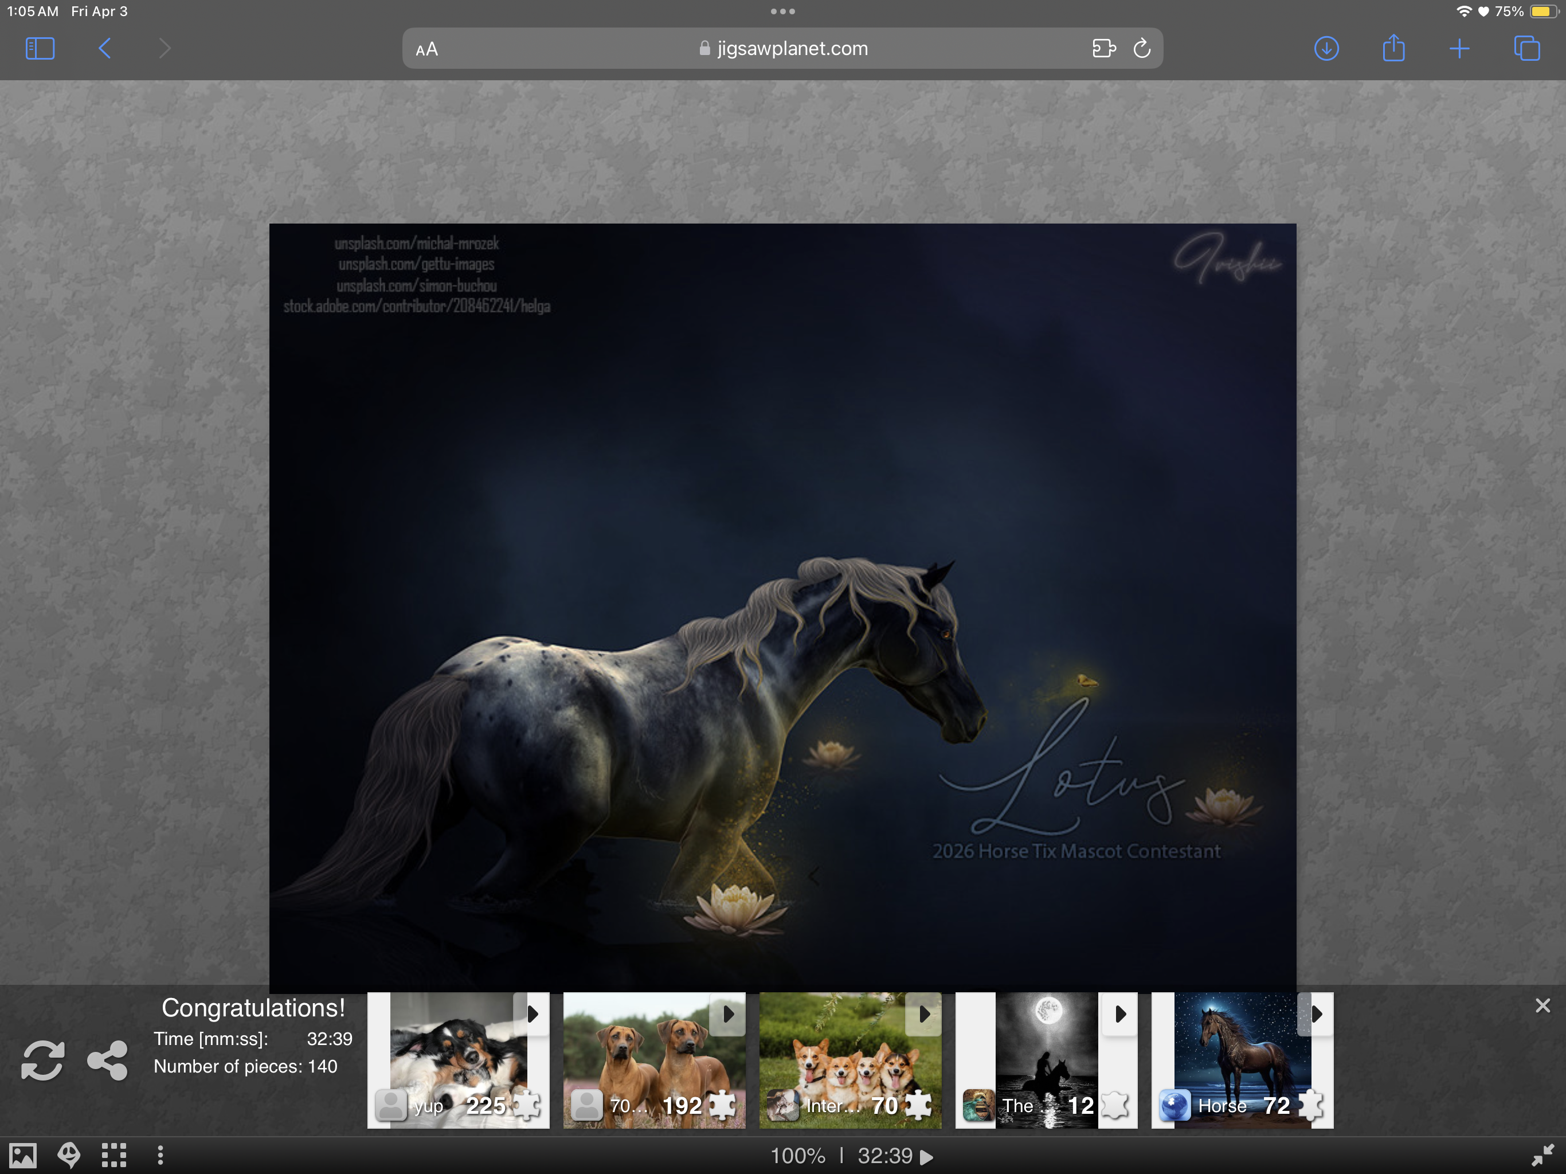The height and width of the screenshot is (1174, 1566).
Task: Click the share puzzle icon
Action: tap(108, 1060)
